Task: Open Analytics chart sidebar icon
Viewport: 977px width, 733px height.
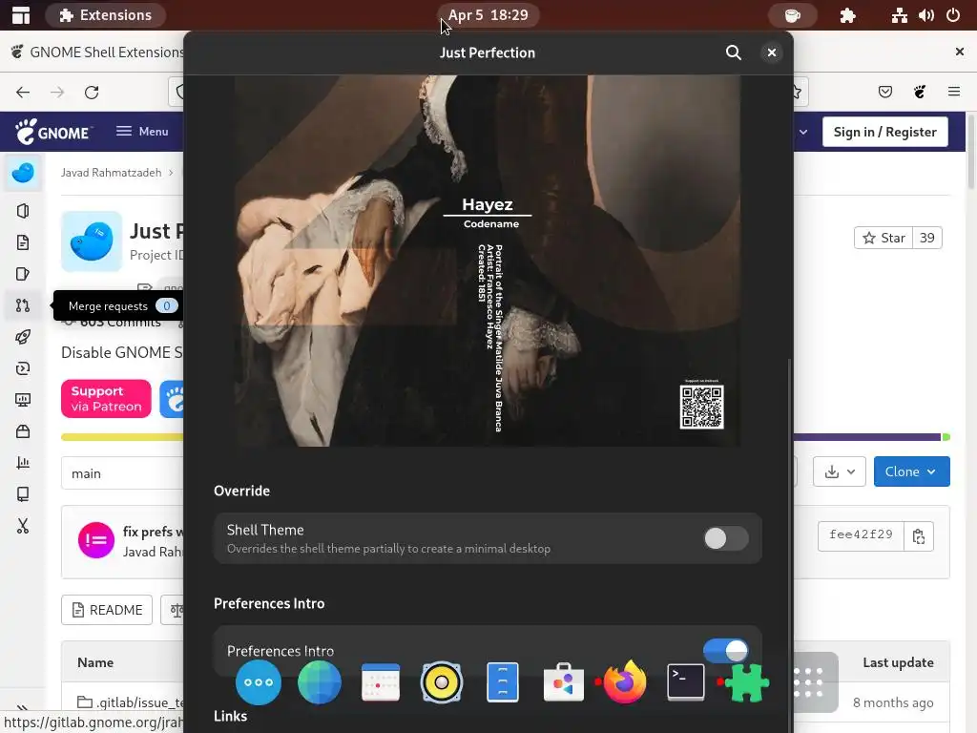Action: pyautogui.click(x=23, y=463)
